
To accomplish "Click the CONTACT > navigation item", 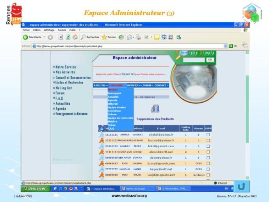I will click(x=161, y=86).
